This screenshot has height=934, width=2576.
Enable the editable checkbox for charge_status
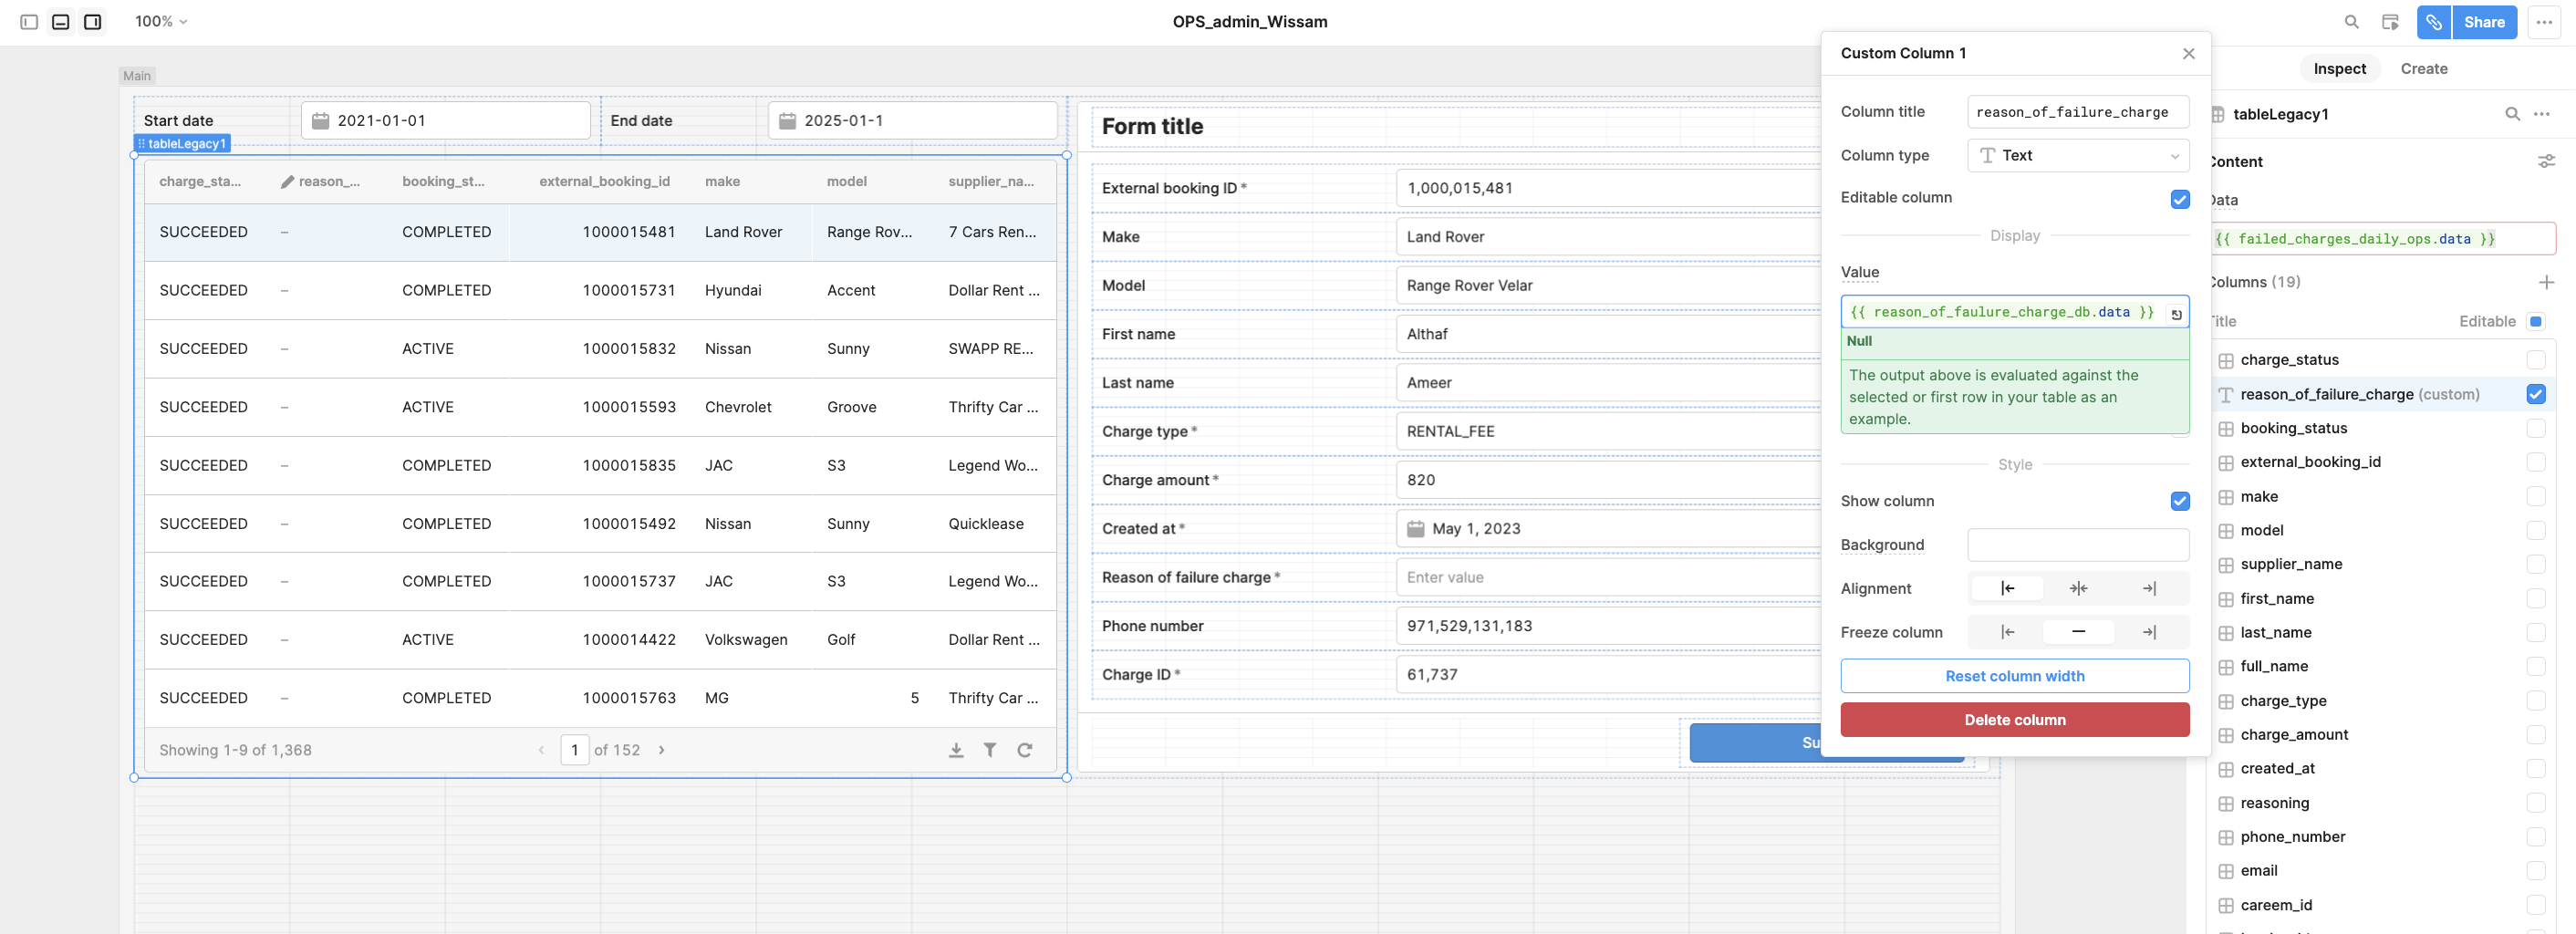point(2535,360)
